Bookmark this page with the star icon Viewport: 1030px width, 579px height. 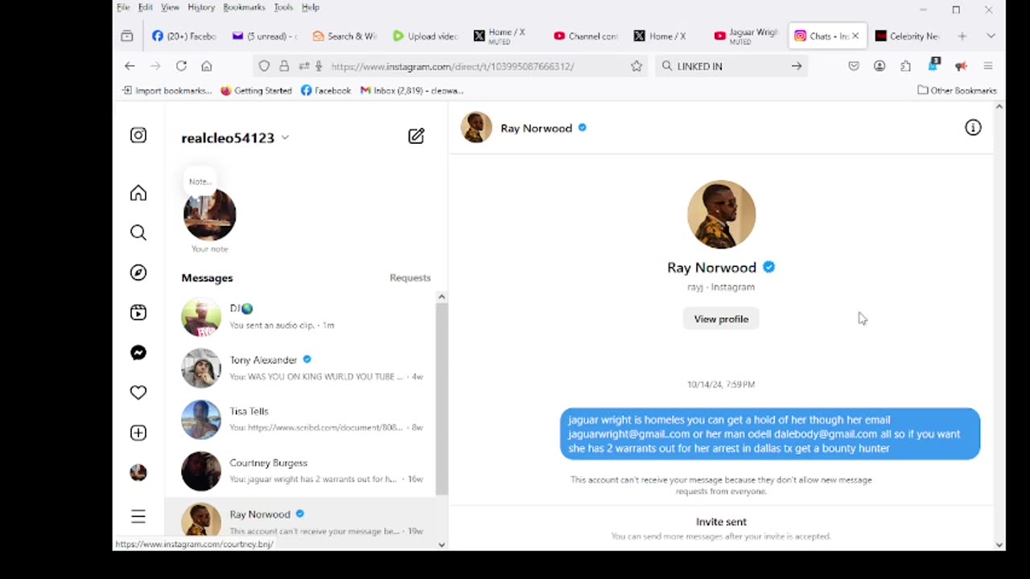637,66
